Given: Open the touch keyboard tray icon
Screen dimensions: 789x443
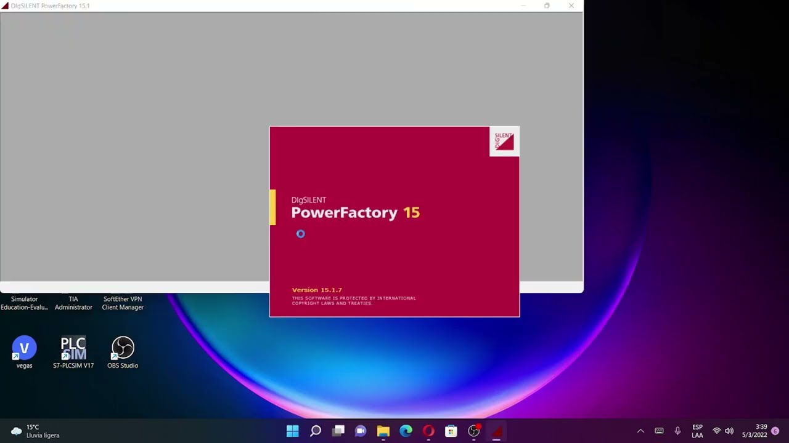Looking at the screenshot, I should pyautogui.click(x=659, y=431).
